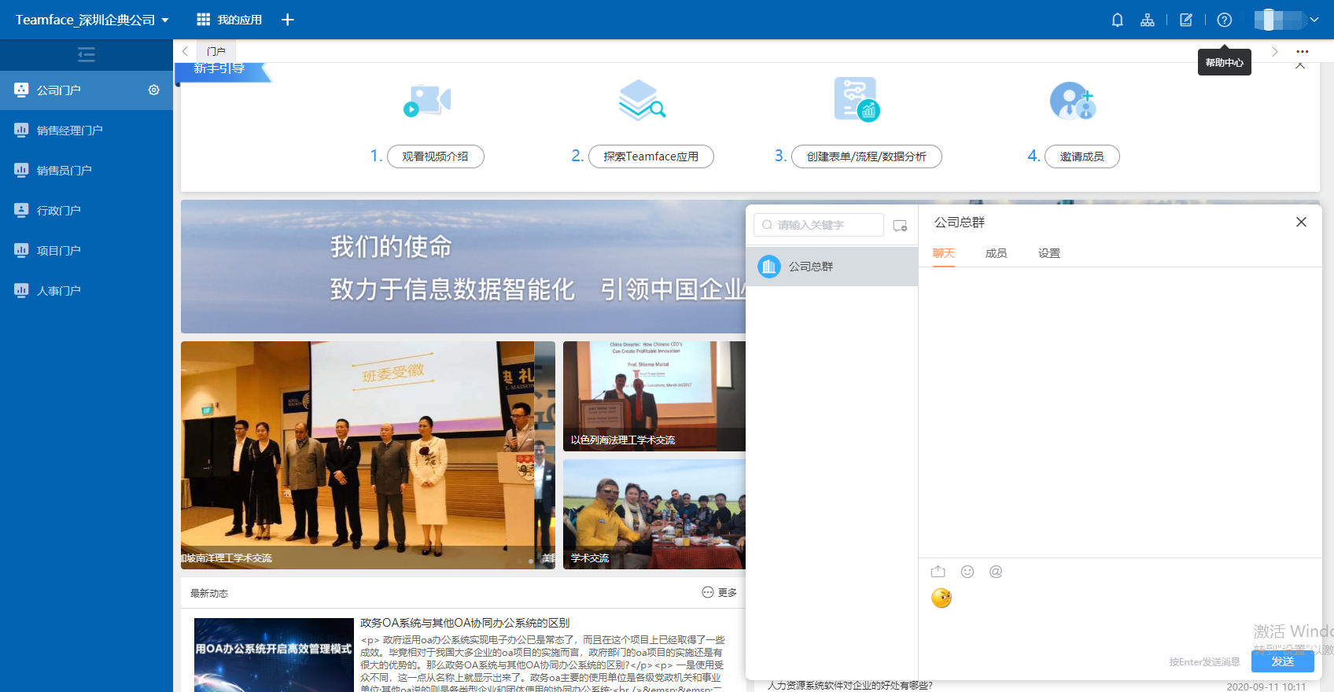Click the file upload icon in chat toolbar
This screenshot has height=692, width=1334.
pyautogui.click(x=938, y=572)
